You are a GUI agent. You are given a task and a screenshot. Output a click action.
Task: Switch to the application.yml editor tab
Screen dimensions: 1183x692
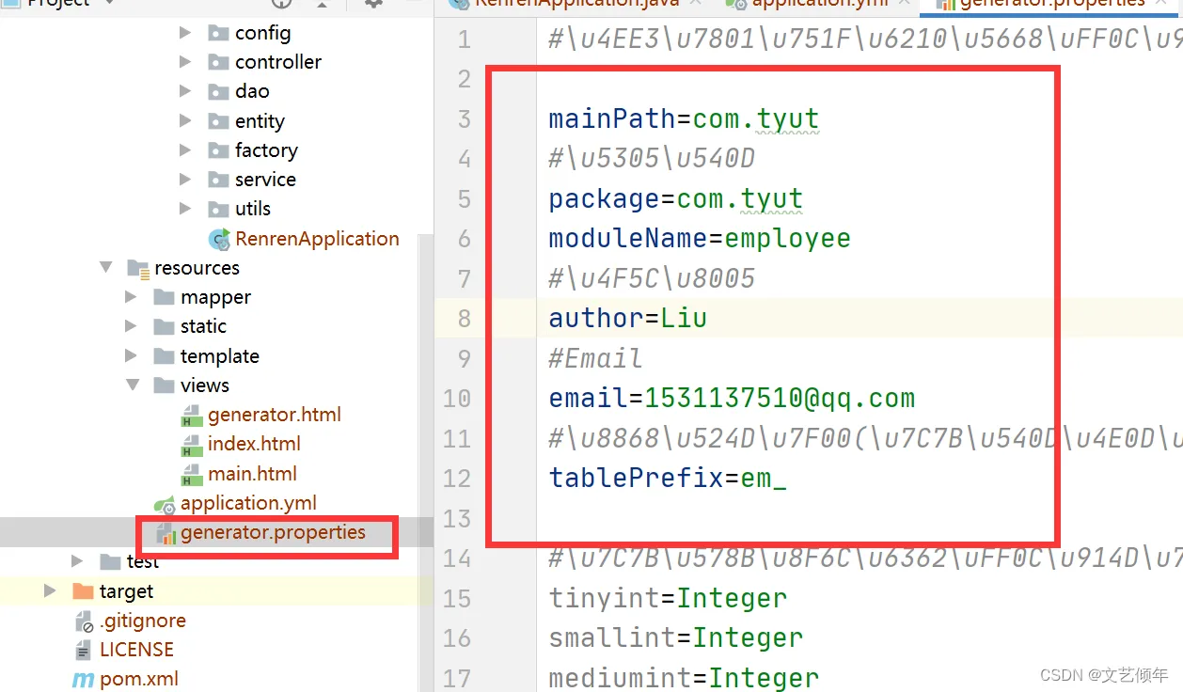(818, 4)
